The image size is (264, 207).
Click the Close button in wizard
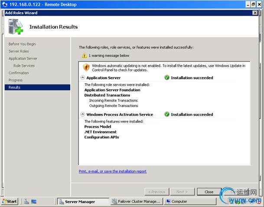pos(209,192)
